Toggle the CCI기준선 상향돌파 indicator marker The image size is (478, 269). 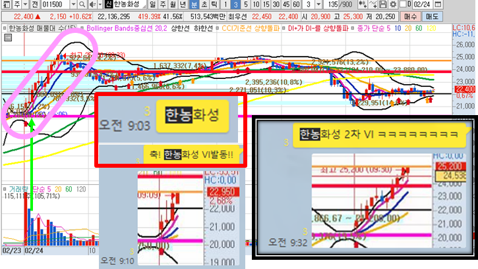(x=217, y=28)
